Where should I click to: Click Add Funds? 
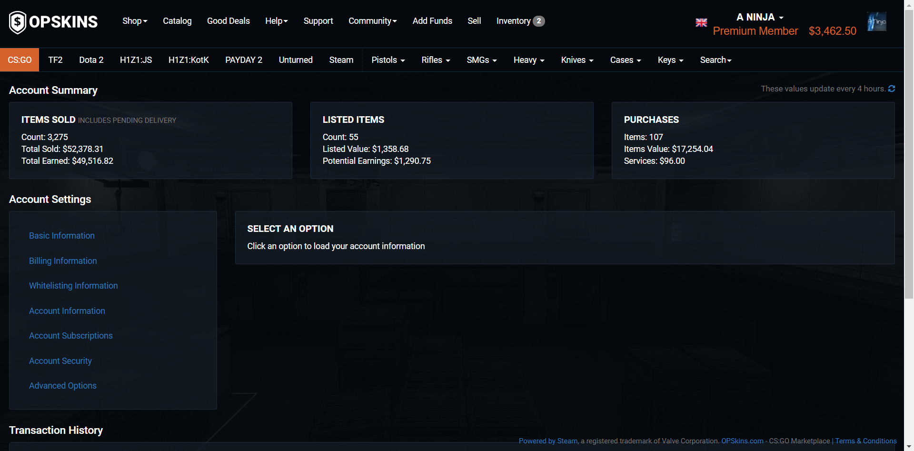pyautogui.click(x=432, y=21)
